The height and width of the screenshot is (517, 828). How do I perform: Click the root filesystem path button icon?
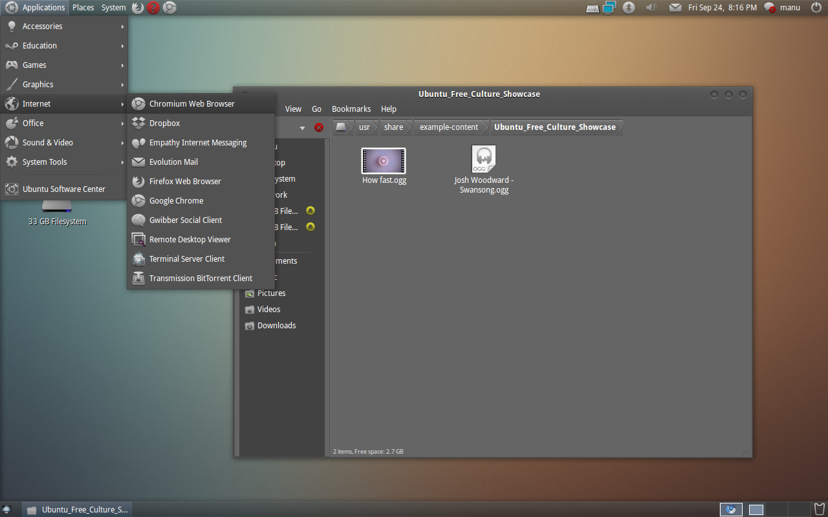pyautogui.click(x=342, y=127)
